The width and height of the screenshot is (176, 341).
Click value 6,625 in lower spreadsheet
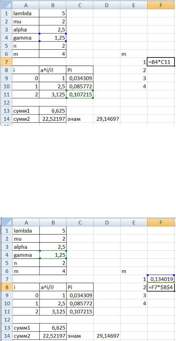[53, 328]
